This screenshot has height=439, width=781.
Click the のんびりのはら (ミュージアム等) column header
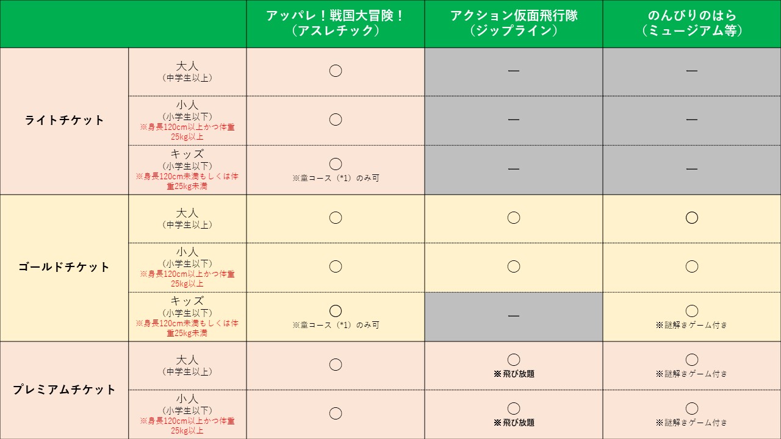[x=691, y=24]
